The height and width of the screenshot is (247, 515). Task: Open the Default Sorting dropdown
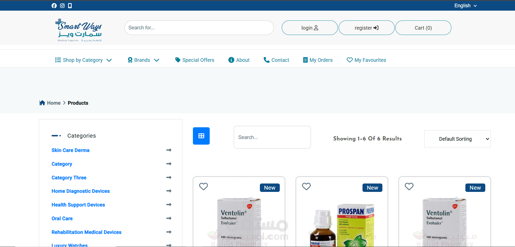458,139
